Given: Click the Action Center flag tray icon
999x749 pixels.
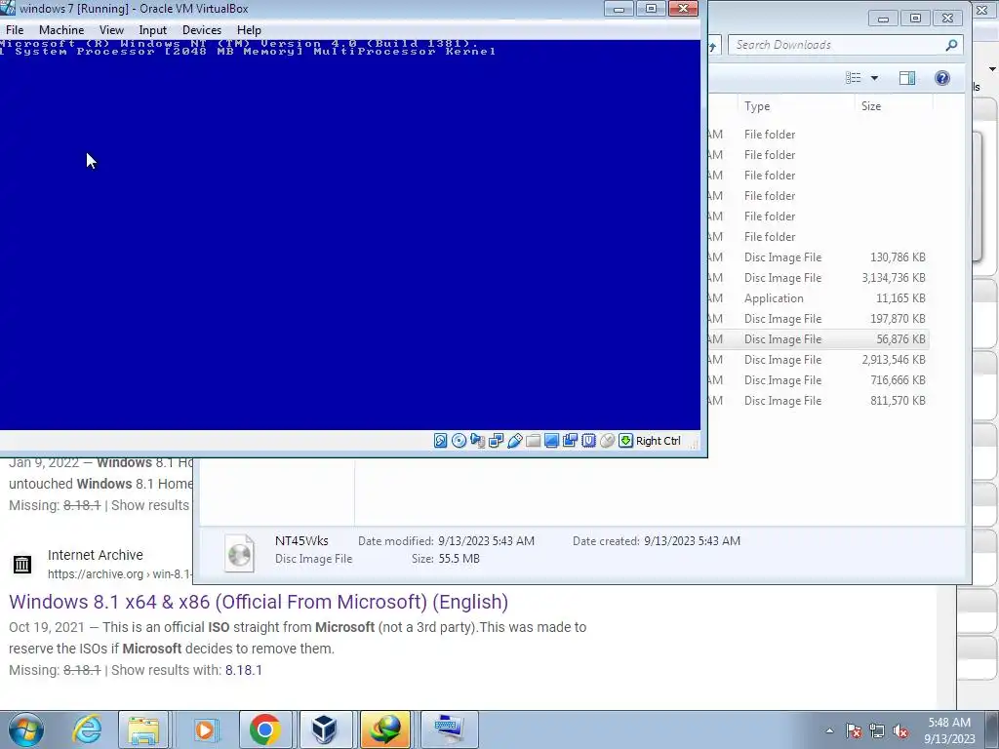Looking at the screenshot, I should coord(854,730).
